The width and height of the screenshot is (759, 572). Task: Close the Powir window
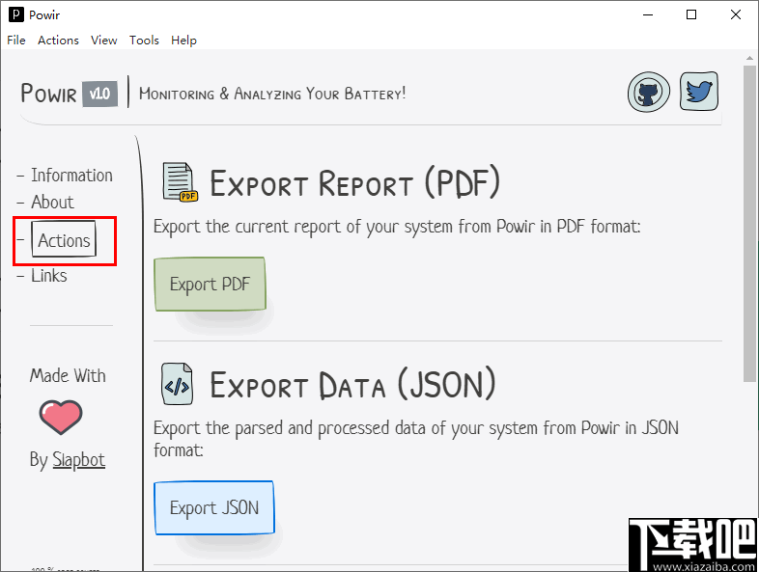coord(736,14)
